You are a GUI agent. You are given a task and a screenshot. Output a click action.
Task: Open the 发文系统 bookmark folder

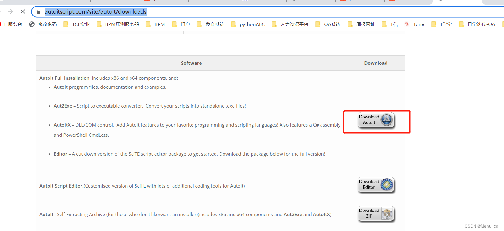pos(210,24)
